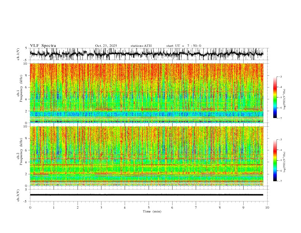The height and width of the screenshot is (233, 301).
Task: Click the ch.1 spectrogram panel
Action: 146,93
